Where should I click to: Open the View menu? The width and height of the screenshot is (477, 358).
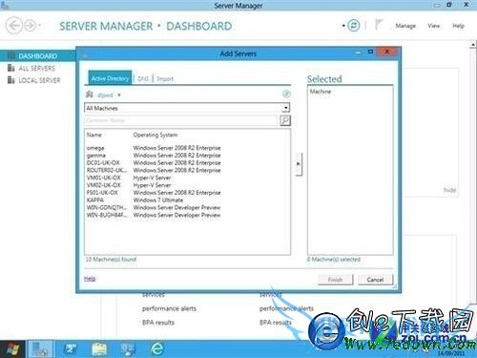[x=433, y=26]
